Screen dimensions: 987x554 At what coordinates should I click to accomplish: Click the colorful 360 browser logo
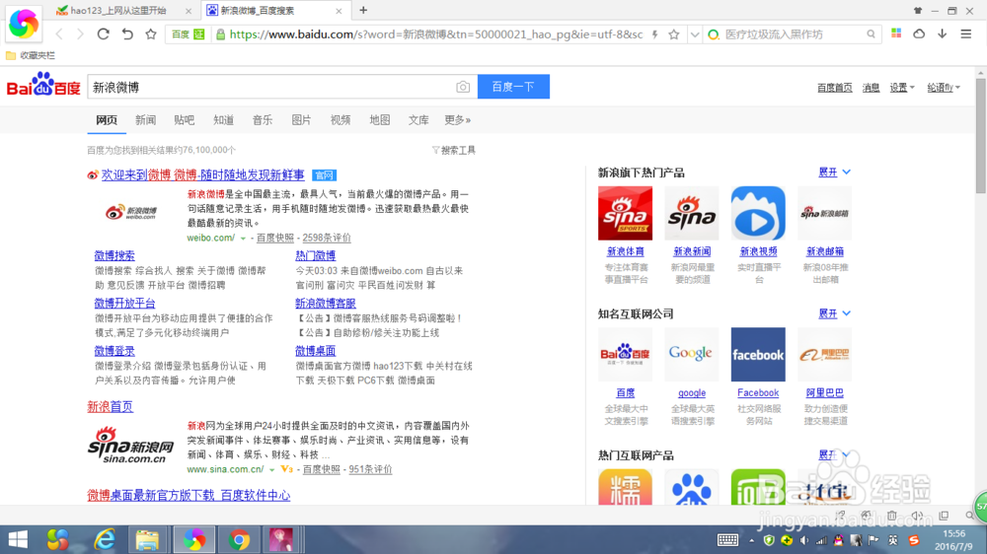[x=24, y=24]
